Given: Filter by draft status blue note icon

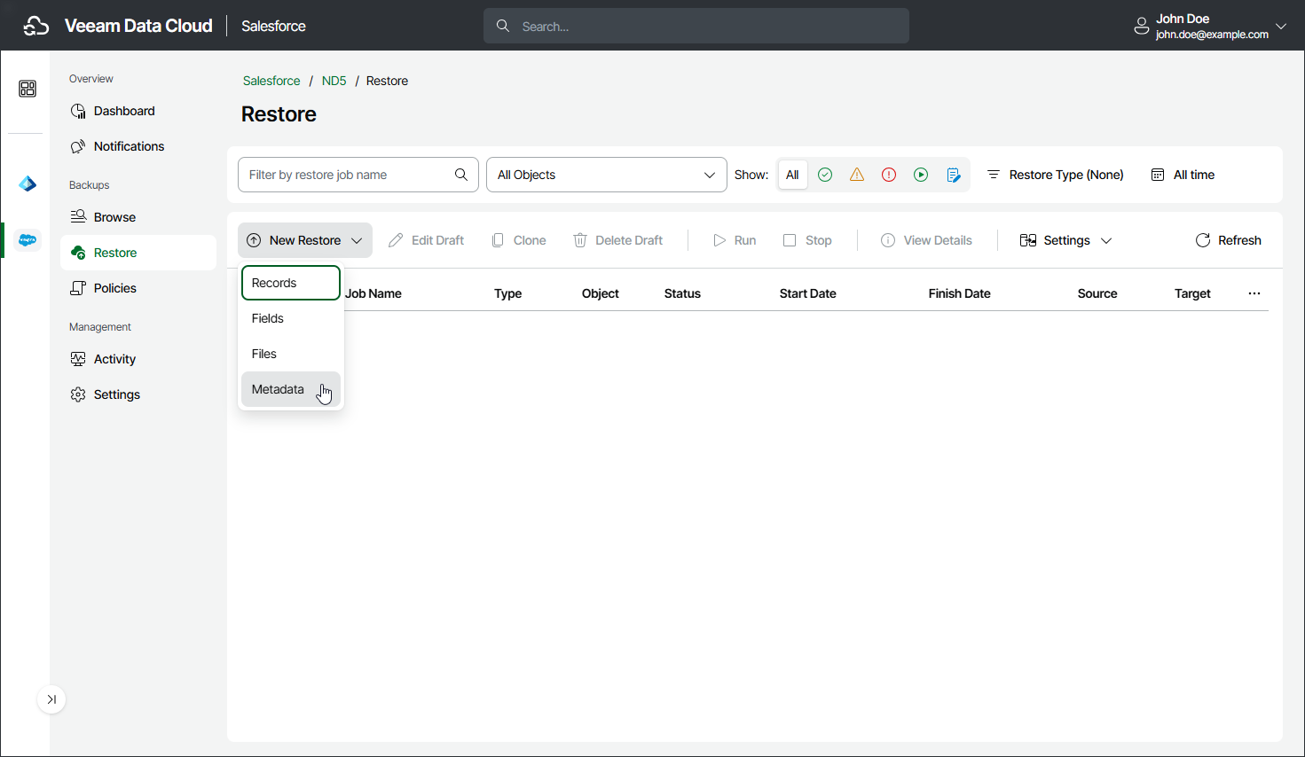Looking at the screenshot, I should pos(954,175).
